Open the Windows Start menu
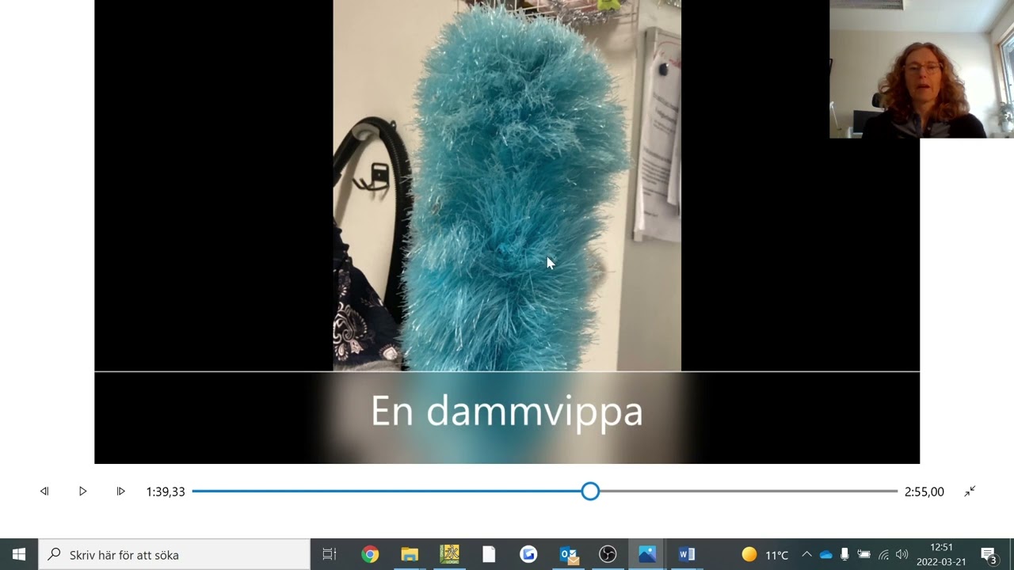This screenshot has width=1014, height=570. (19, 555)
